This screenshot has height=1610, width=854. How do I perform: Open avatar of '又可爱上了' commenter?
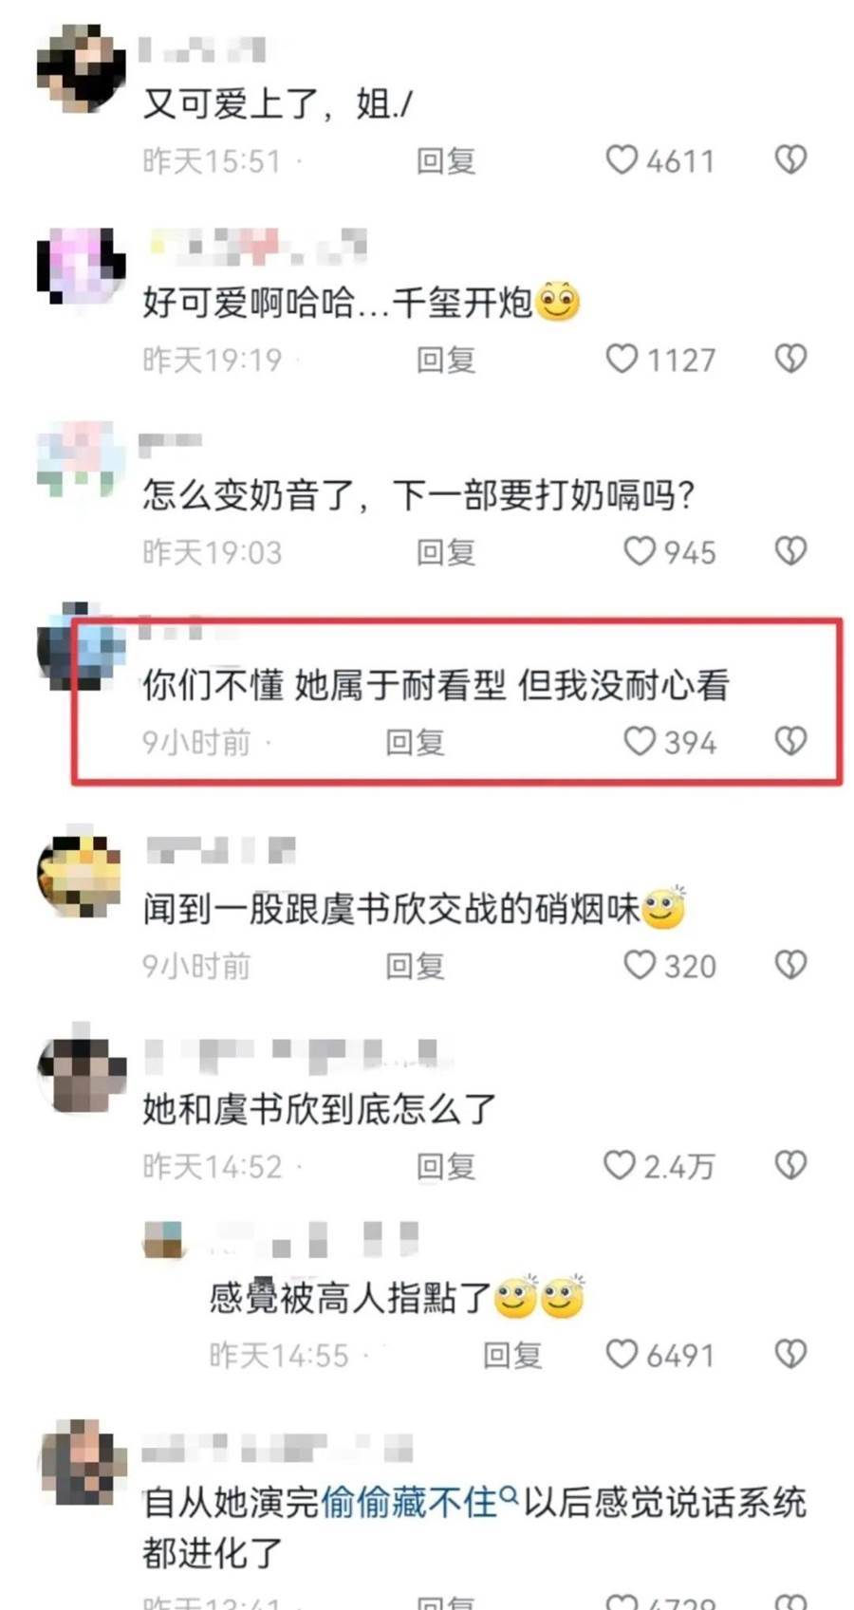coord(82,69)
